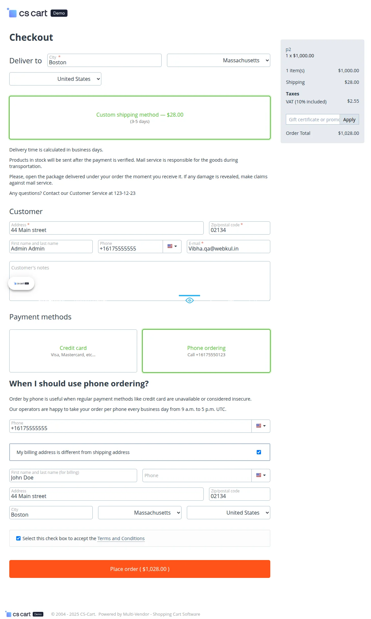
Task: Open the Terms and Conditions link
Action: click(x=121, y=538)
